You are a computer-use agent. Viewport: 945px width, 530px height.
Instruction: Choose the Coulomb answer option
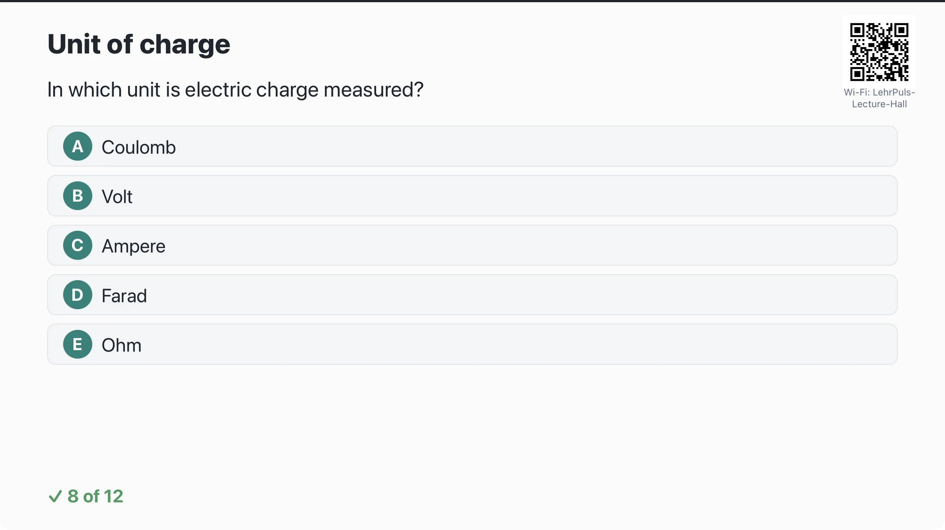coord(472,146)
